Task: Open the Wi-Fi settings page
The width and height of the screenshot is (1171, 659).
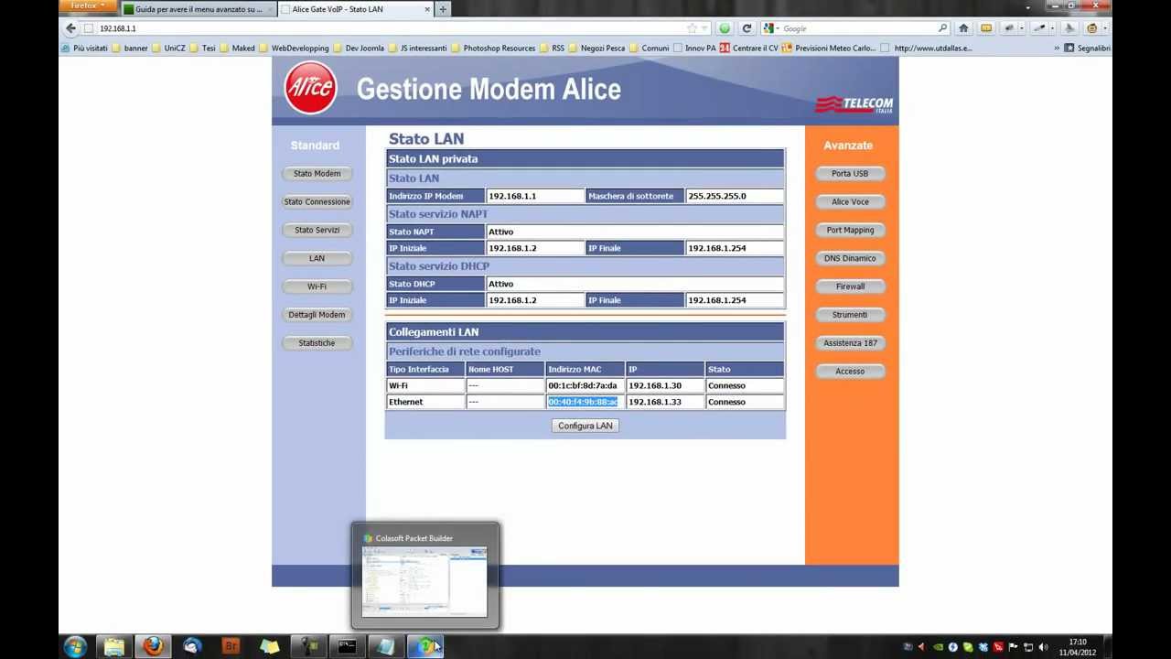Action: [x=317, y=286]
